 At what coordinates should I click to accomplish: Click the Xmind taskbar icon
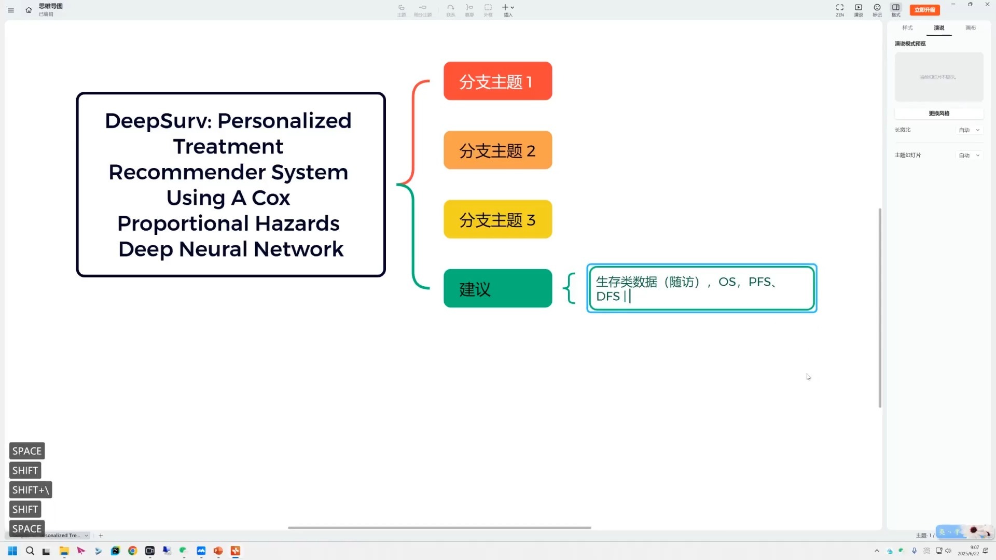235,551
